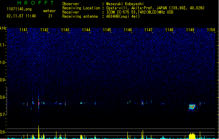Image resolution: width=219 pixels, height=139 pixels.
Task: Click the 0.7 kHz axis label
Action: pos(3,115)
